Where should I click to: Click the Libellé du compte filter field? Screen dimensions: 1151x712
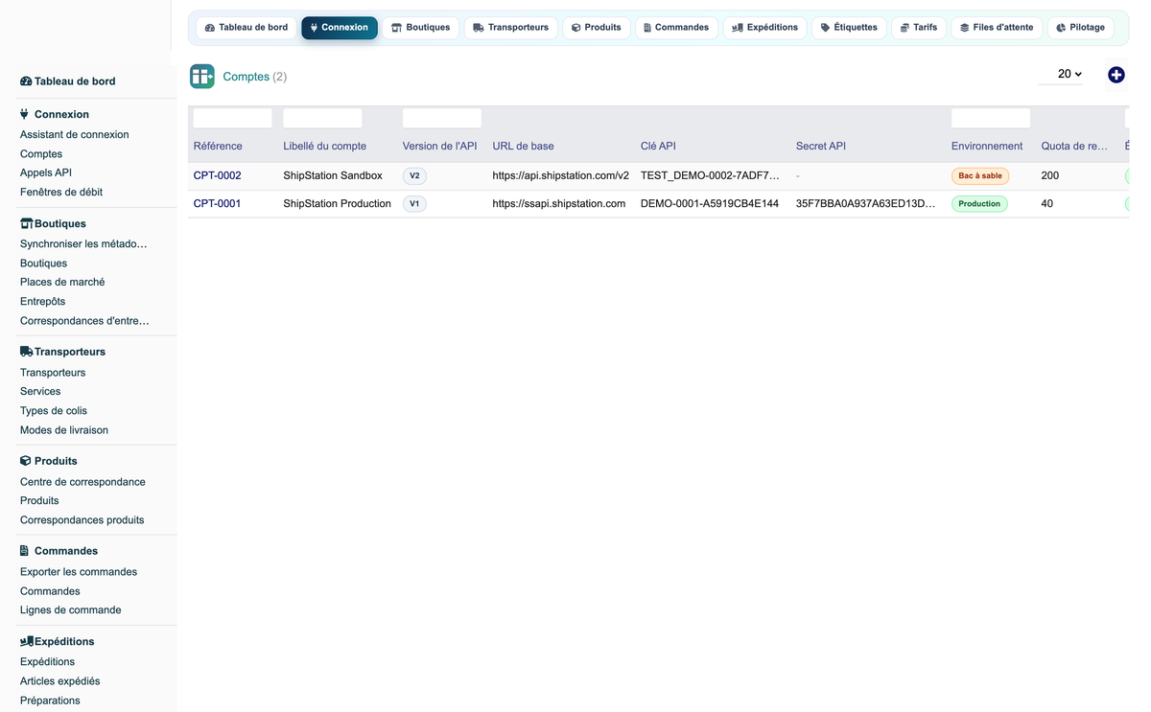tap(323, 118)
